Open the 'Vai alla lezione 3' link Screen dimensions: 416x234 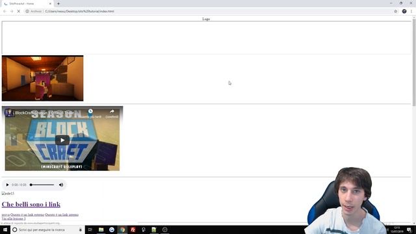pos(14,218)
